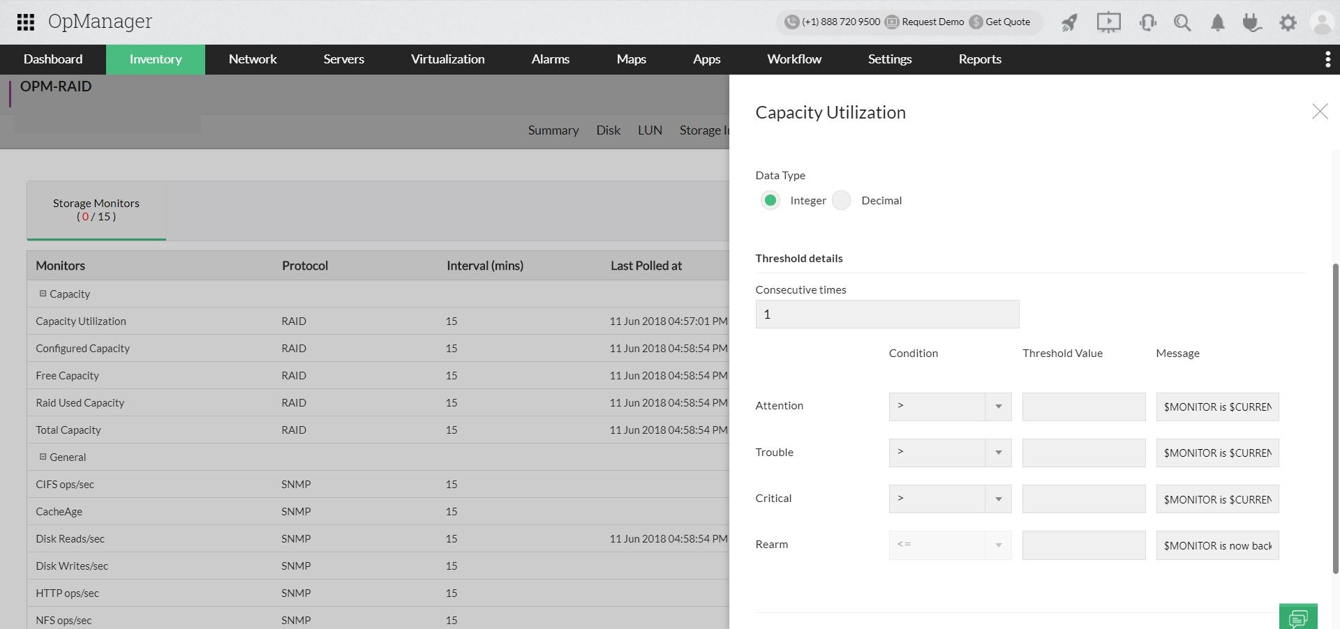
Task: Open the Attention condition dropdown
Action: tap(950, 407)
